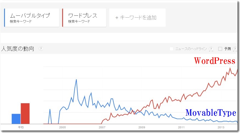Select the ワードプレス keyword card
The width and height of the screenshot is (240, 133).
[x=84, y=18]
